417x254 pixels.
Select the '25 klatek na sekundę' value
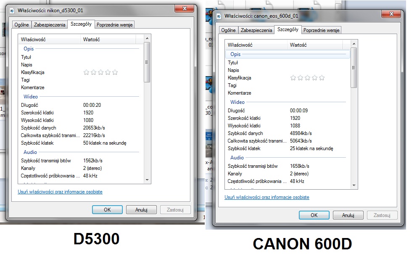click(x=311, y=148)
